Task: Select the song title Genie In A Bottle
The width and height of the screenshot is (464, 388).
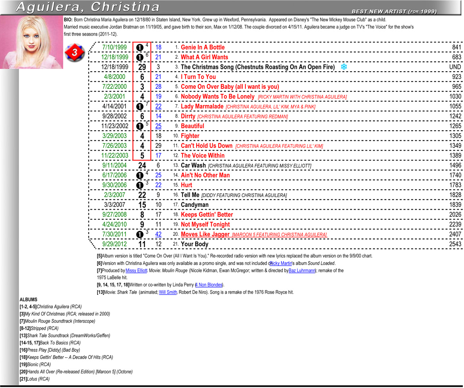Action: click(203, 47)
